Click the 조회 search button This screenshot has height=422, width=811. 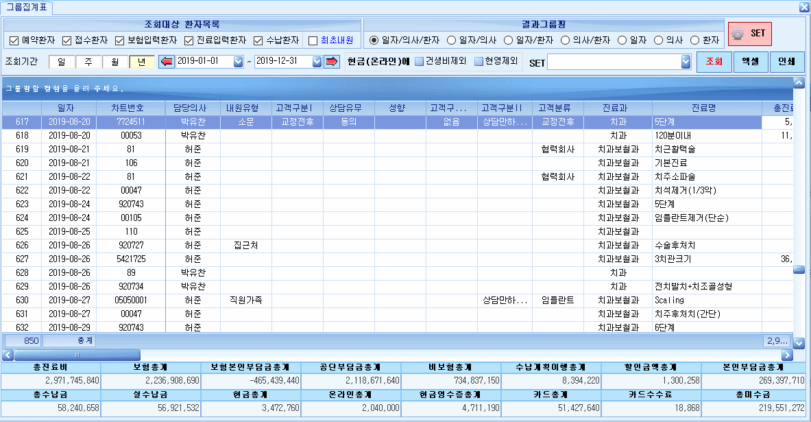[714, 62]
